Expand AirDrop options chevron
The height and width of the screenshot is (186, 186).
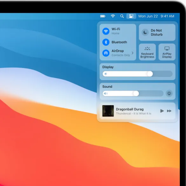click(132, 53)
